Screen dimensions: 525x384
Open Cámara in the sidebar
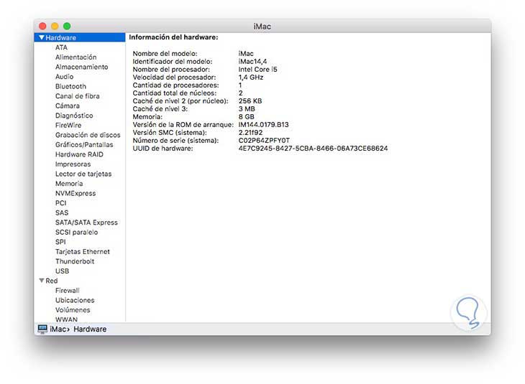(68, 106)
